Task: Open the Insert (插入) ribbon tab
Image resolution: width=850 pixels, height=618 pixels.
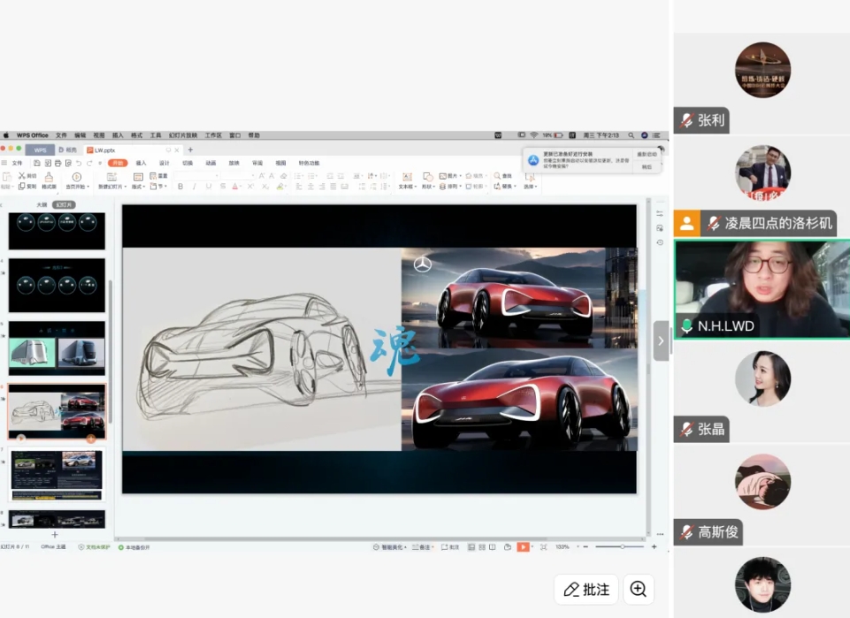Action: (x=141, y=163)
